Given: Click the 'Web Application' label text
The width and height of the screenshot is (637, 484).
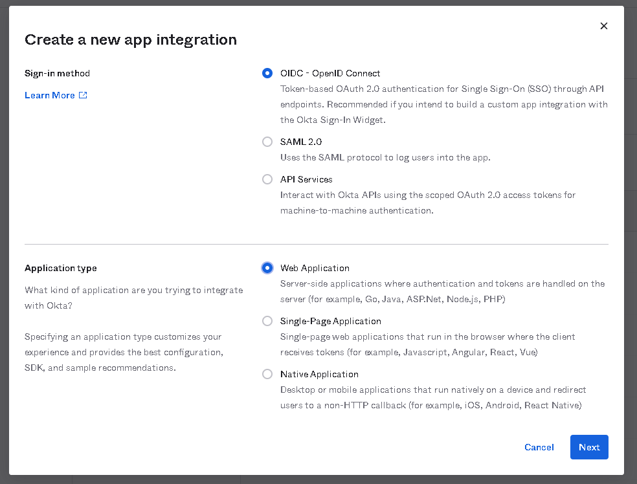Looking at the screenshot, I should click(x=315, y=268).
